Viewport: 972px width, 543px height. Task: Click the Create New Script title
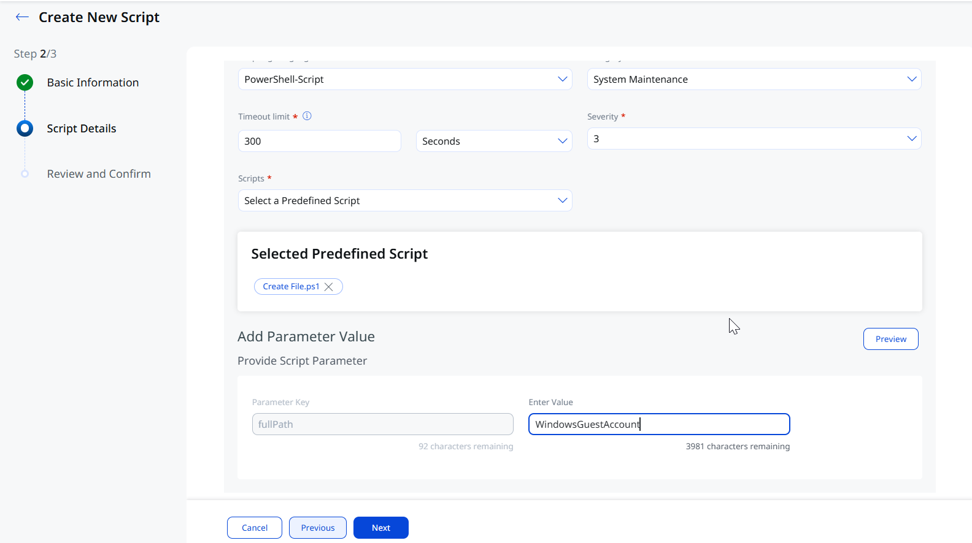(x=99, y=17)
